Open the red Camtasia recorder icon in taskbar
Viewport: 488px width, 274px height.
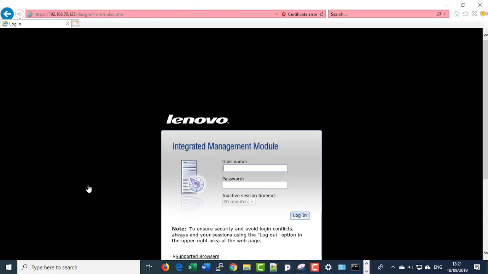[x=315, y=267]
